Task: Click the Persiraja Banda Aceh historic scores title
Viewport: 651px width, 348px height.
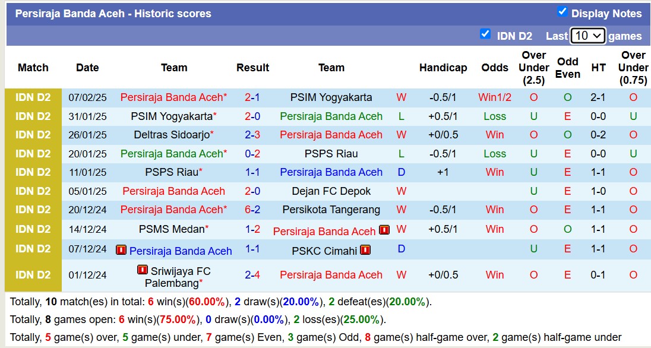Action: click(x=113, y=13)
